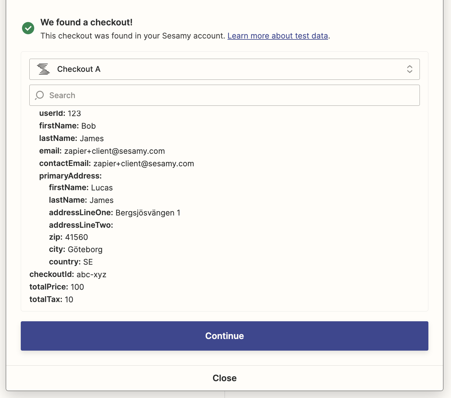Click the addressLineTwo label

81,225
